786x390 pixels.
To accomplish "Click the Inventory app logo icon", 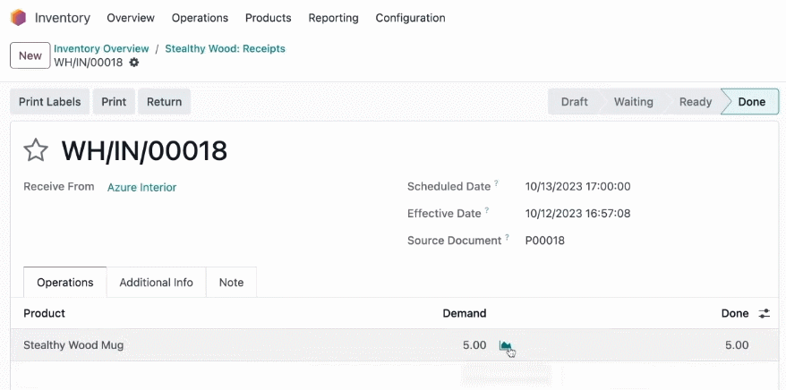I will point(18,18).
